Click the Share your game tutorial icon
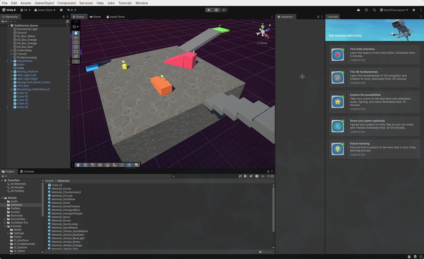 pyautogui.click(x=338, y=126)
